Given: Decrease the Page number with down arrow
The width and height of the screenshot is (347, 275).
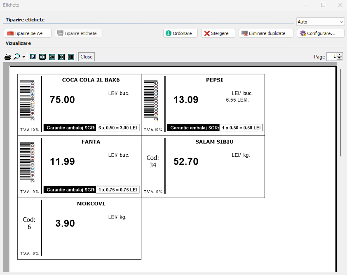Looking at the screenshot, I should tap(340, 58).
